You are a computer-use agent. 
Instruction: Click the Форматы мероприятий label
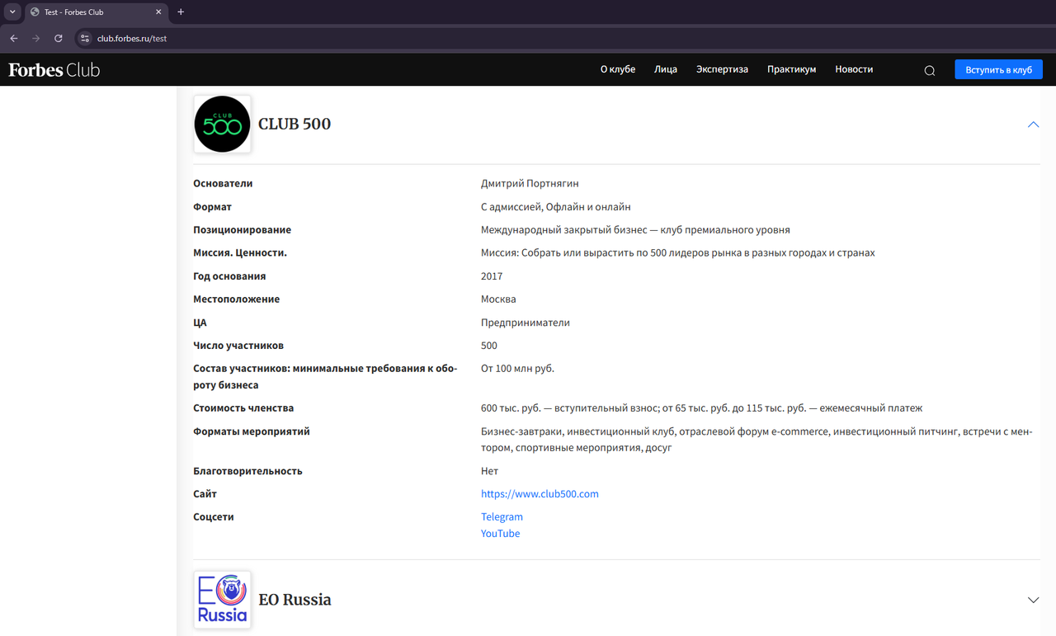[x=252, y=431]
